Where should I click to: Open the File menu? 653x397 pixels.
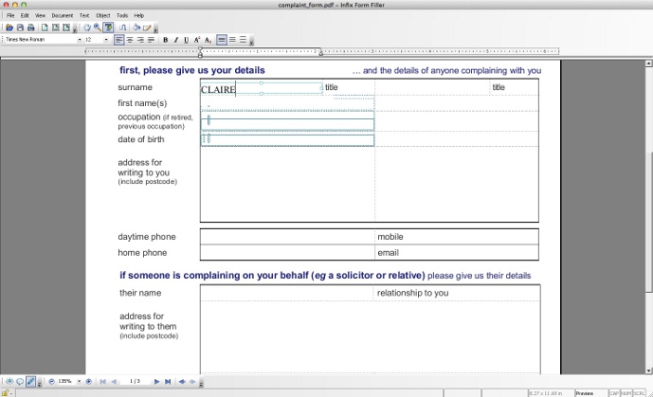[10, 15]
